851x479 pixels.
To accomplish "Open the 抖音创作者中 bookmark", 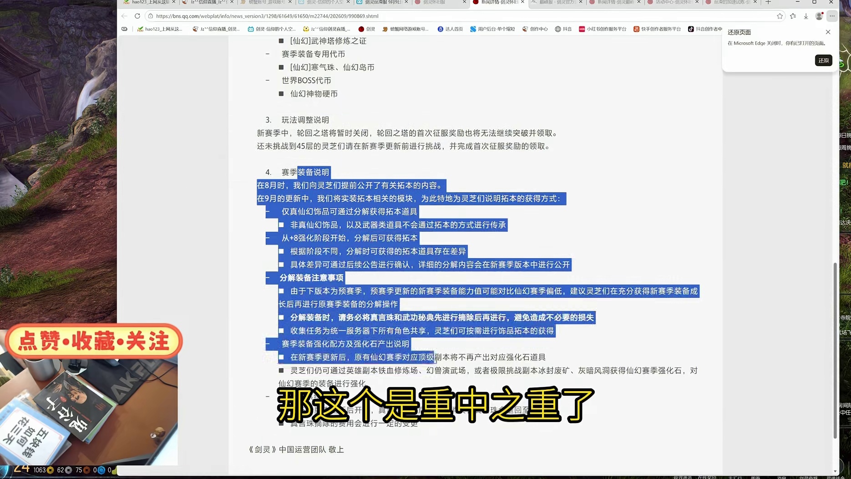I will [x=705, y=29].
